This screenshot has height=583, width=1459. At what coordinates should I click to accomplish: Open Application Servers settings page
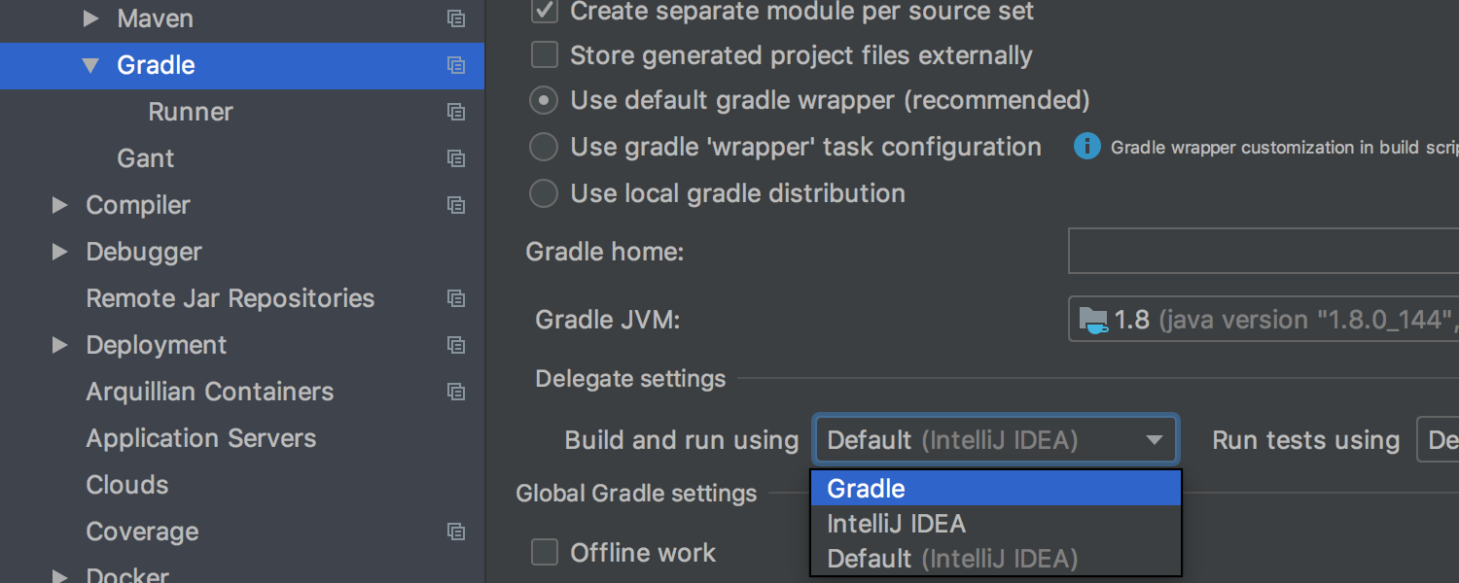point(200,438)
